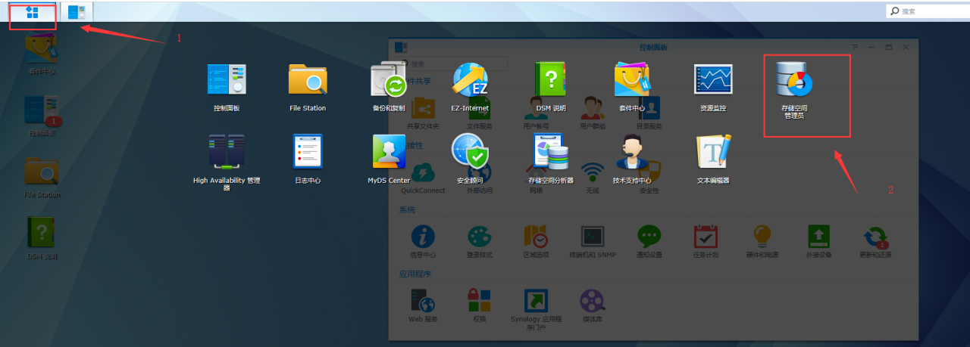The image size is (970, 347).
Task: Open 硬件和电源 in Control Panel window
Action: 762,242
